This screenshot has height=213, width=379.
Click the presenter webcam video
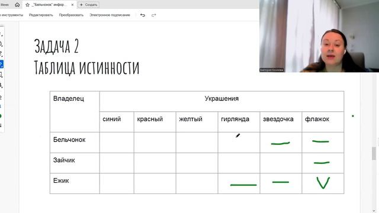(x=319, y=36)
